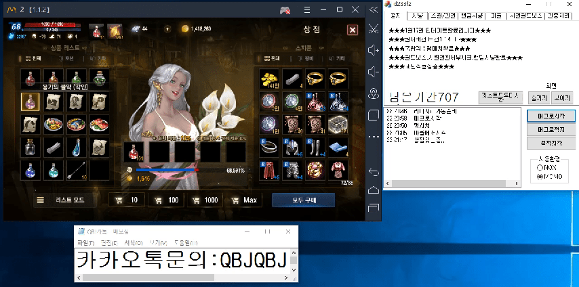
Task: Select the arrow item marked 10 in shop
Action: tap(76, 171)
